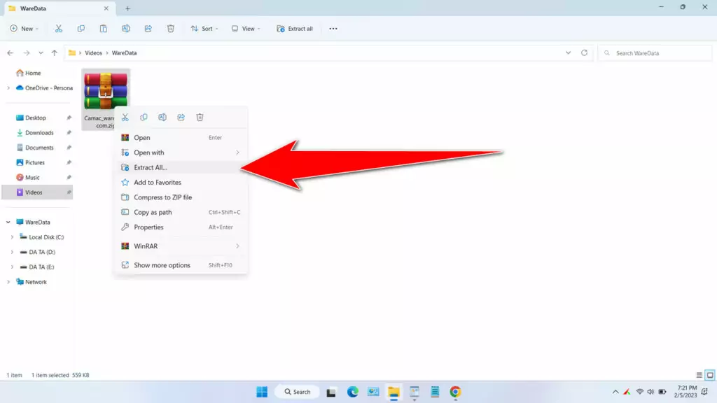Go back with the Back arrow
717x403 pixels.
point(10,53)
